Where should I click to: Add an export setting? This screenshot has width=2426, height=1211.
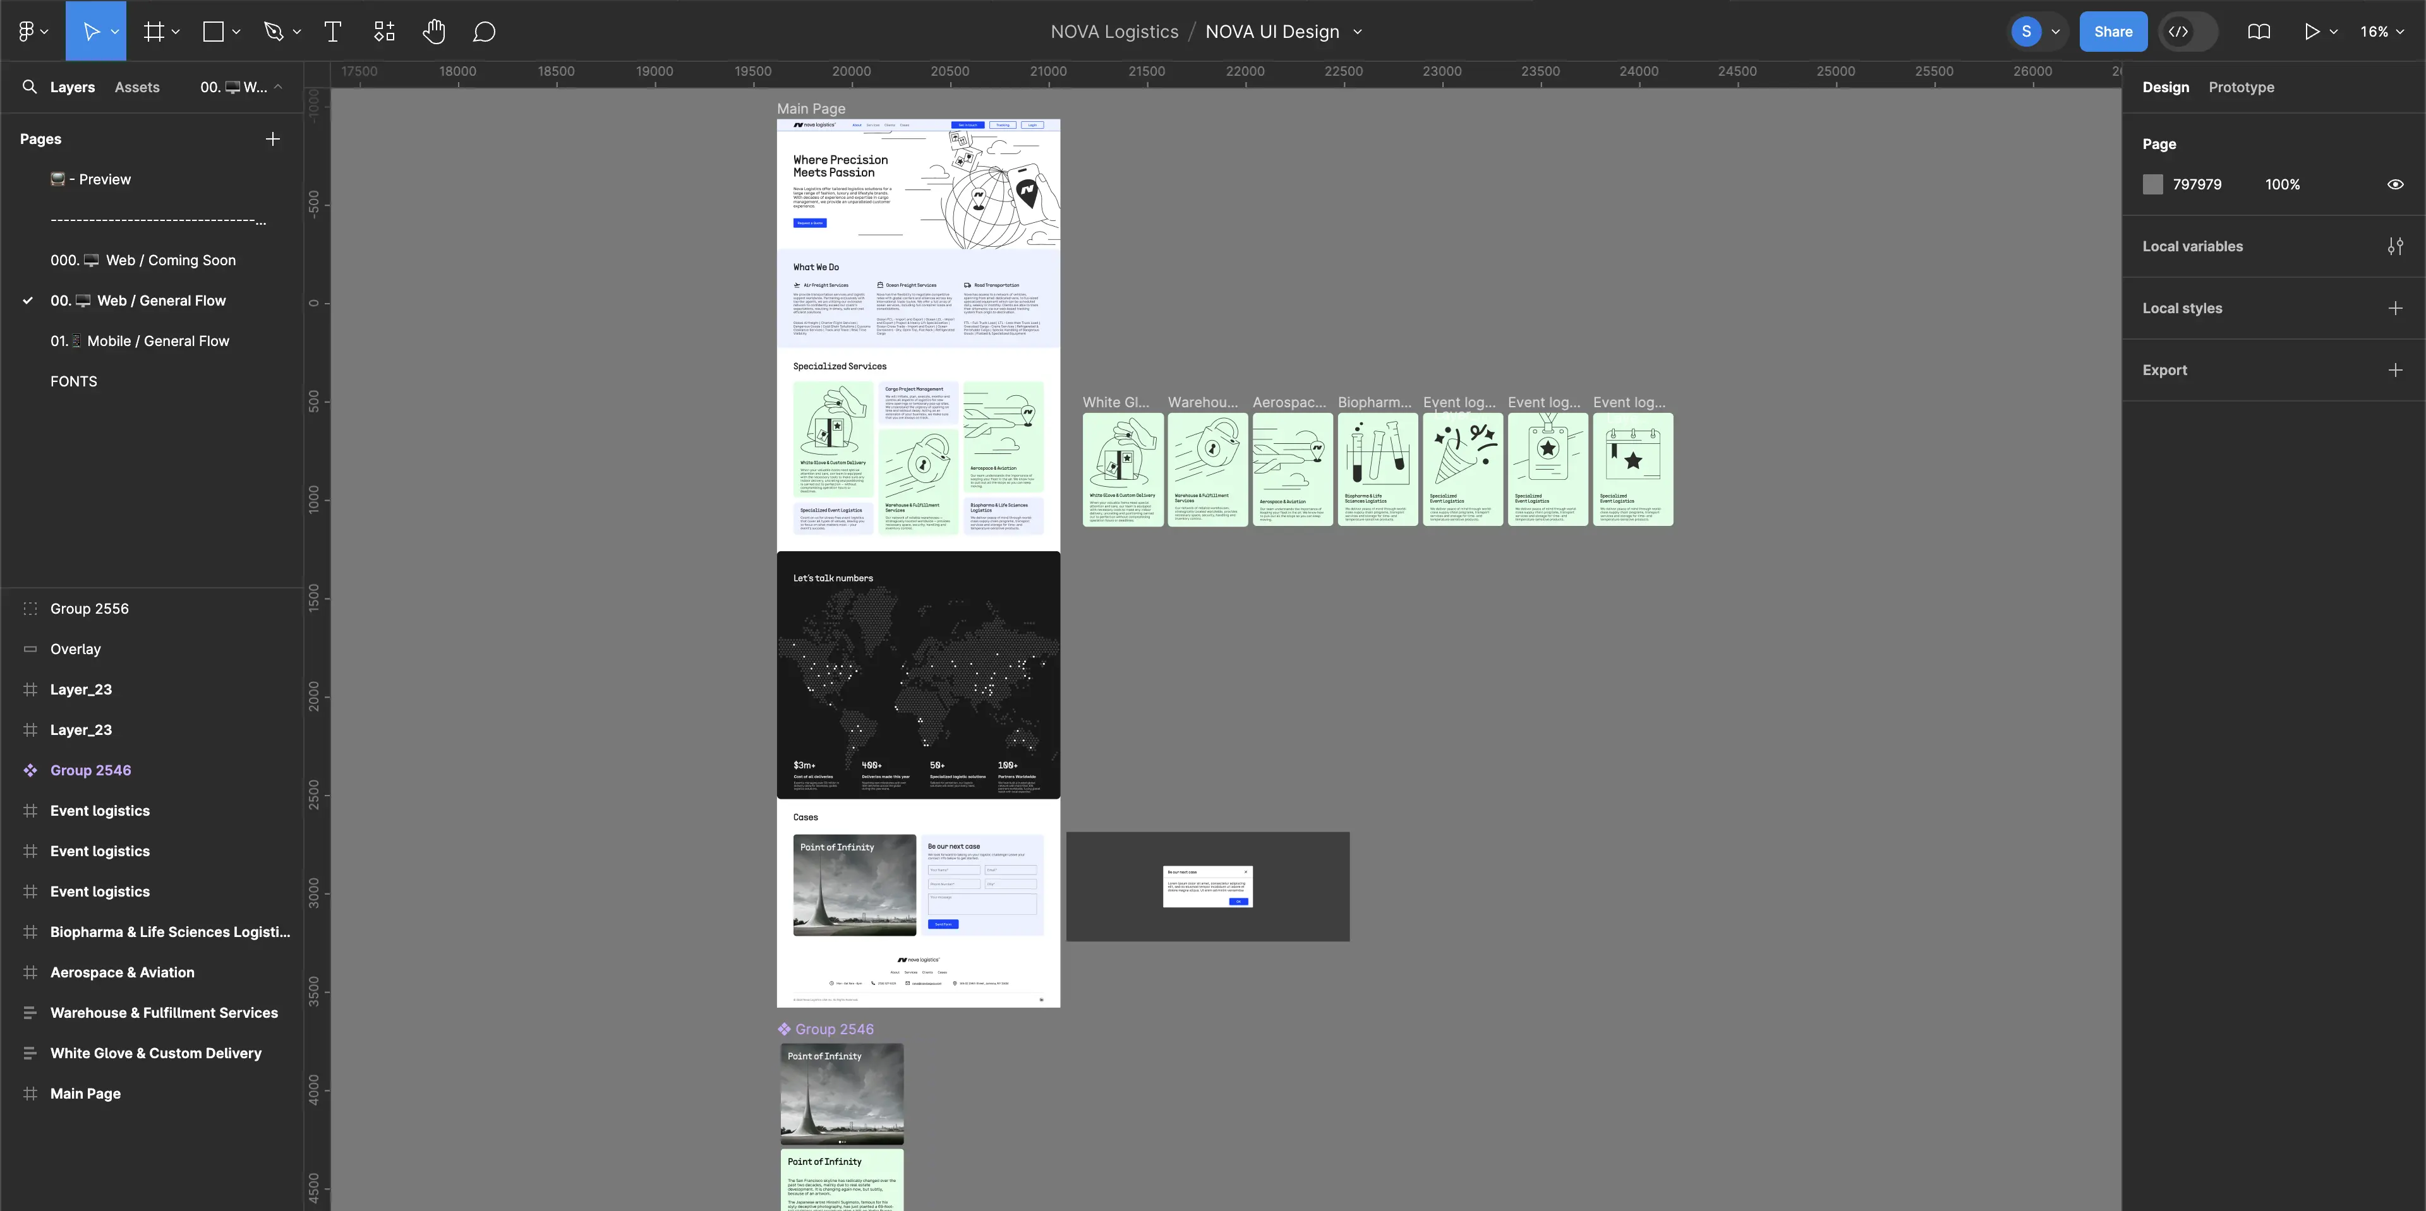2395,370
